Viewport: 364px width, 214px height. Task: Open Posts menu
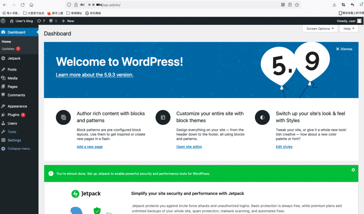(x=19, y=70)
